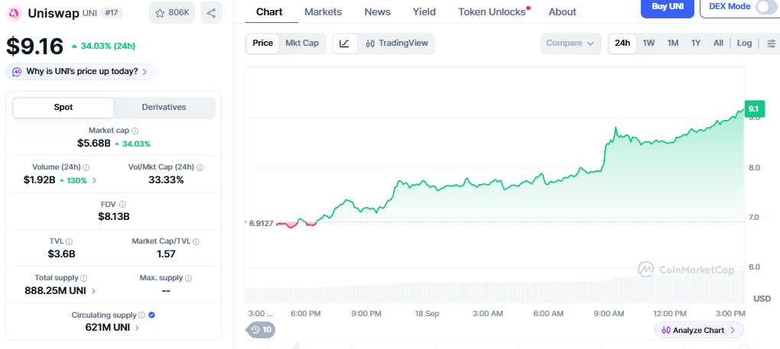Select the Price chart toggle
This screenshot has height=349, width=780.
pyautogui.click(x=262, y=44)
